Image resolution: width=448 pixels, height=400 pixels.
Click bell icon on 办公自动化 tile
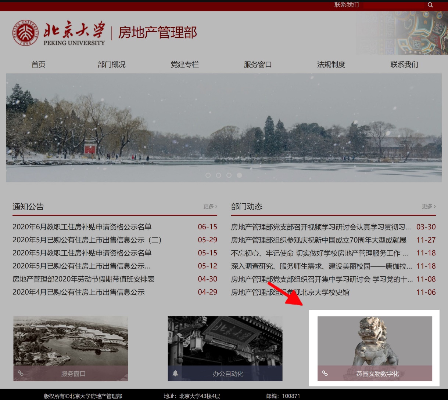click(175, 373)
